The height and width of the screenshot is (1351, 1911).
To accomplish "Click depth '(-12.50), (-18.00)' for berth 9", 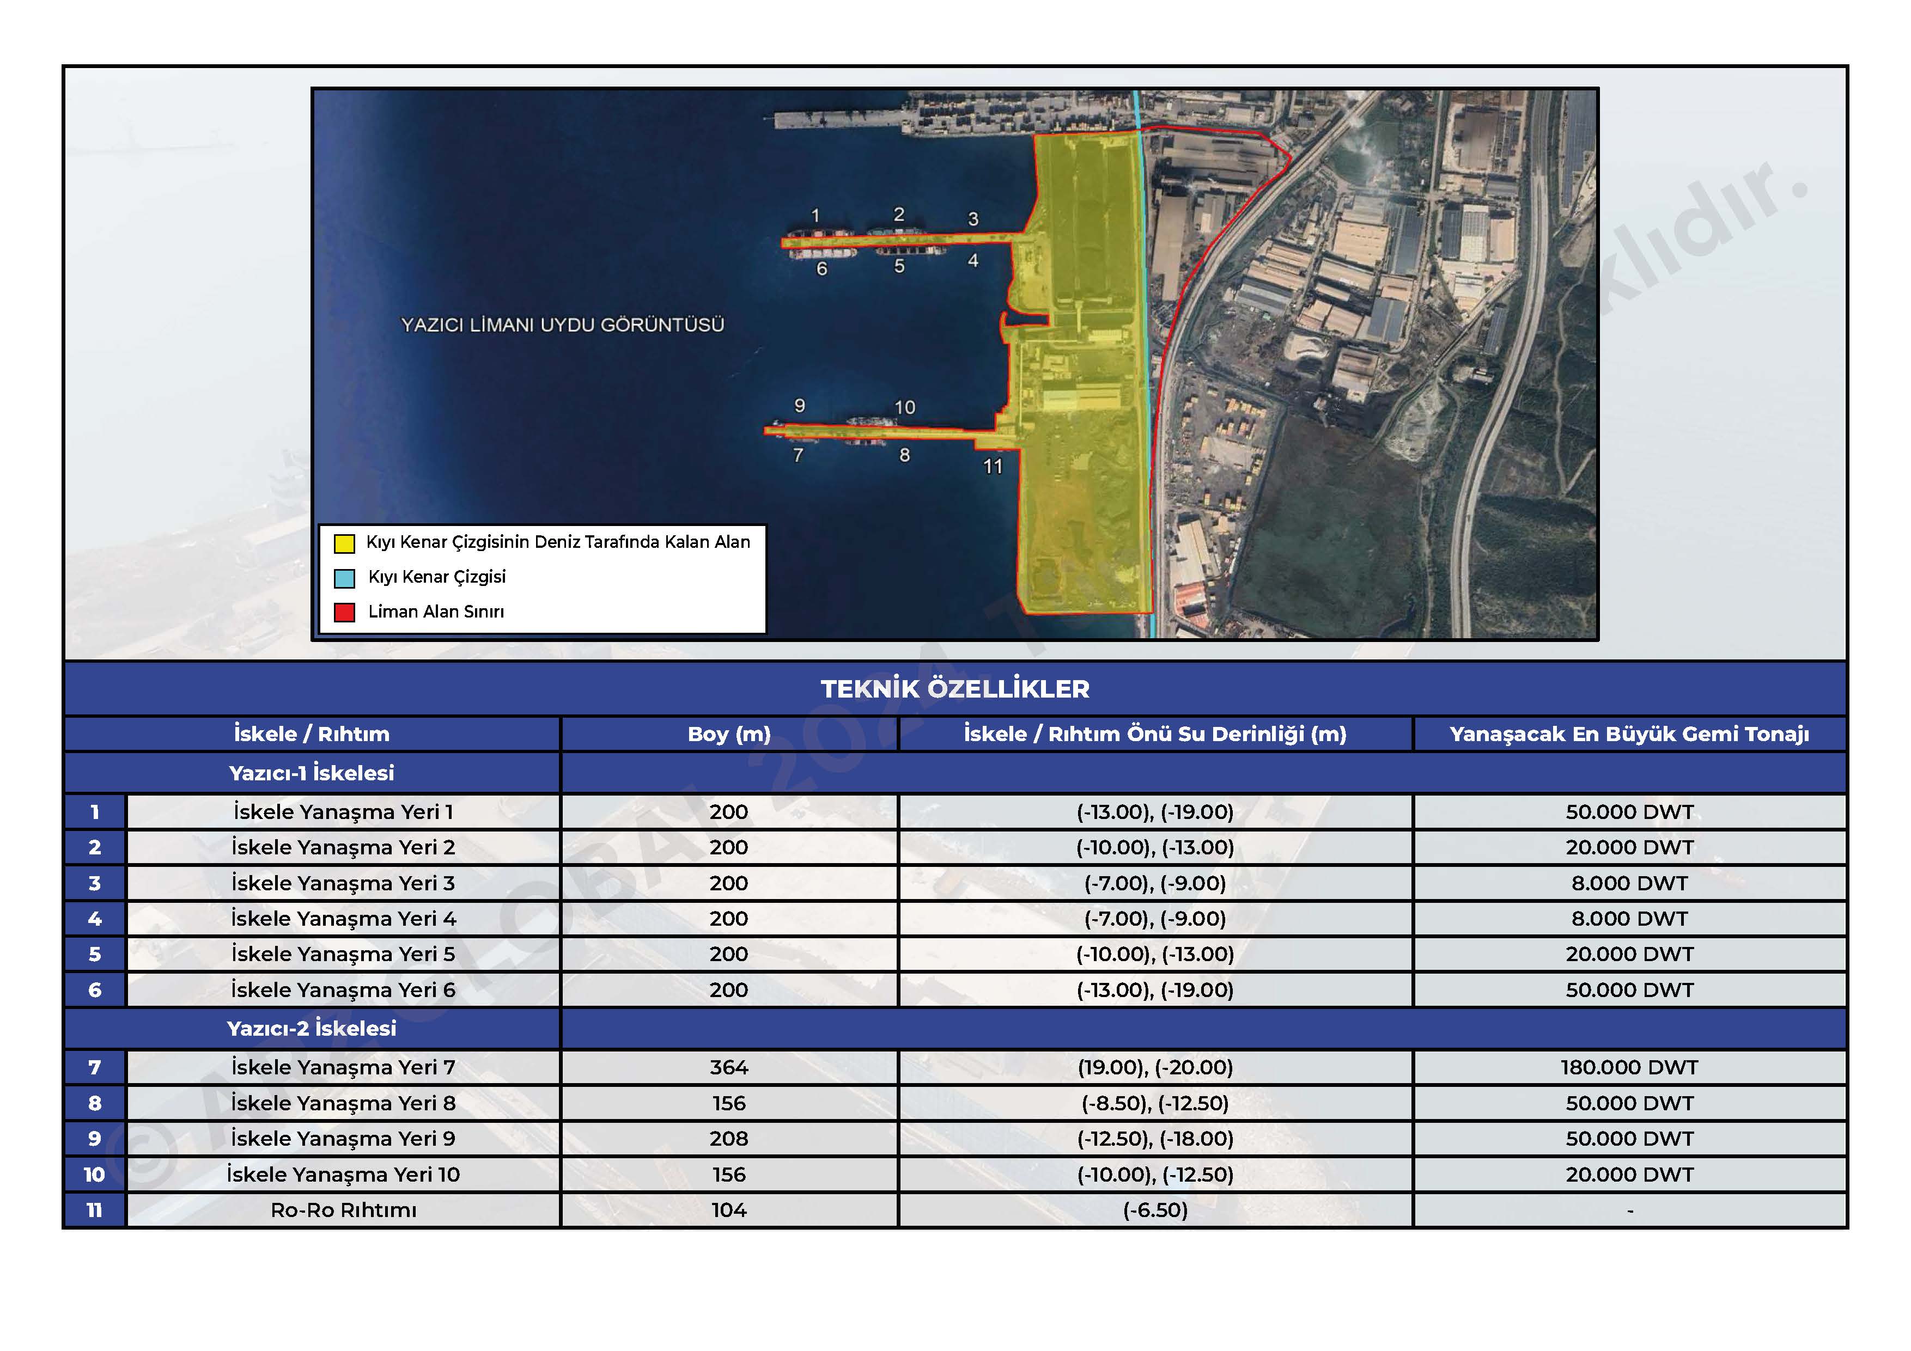I will tap(1155, 1139).
